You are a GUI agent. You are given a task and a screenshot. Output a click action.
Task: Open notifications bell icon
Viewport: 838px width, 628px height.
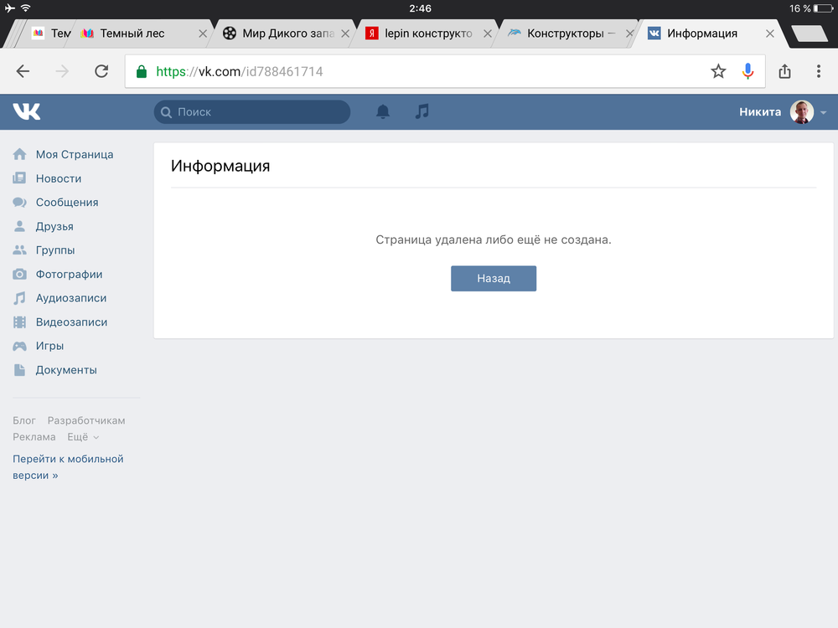pos(383,111)
